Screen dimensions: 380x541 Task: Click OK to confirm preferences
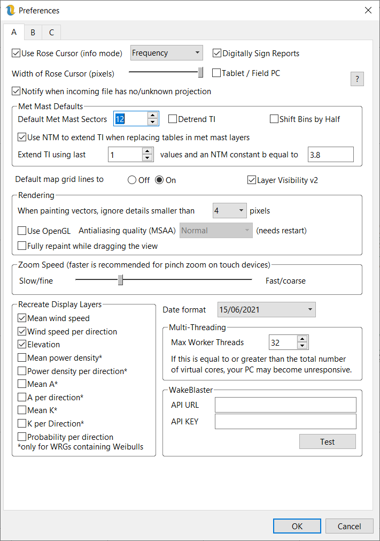click(x=297, y=526)
